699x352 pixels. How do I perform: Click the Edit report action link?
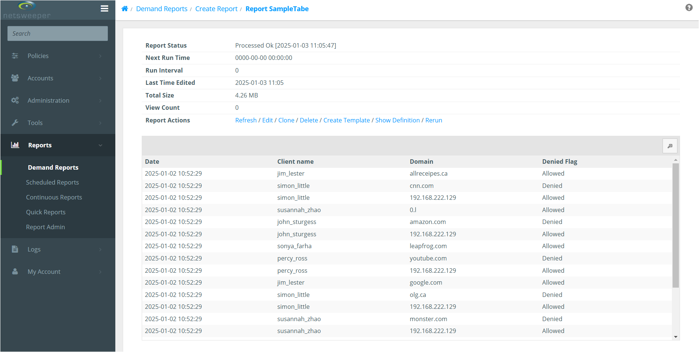point(267,120)
